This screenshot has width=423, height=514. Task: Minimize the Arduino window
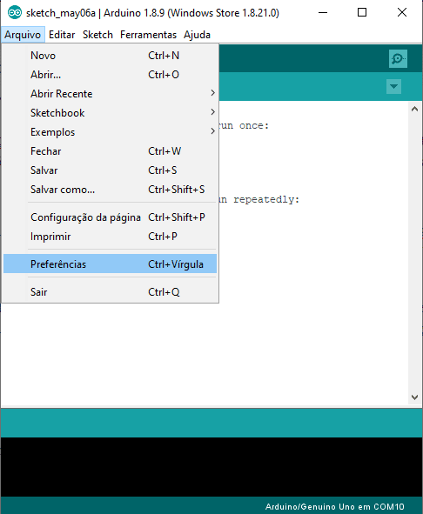pos(323,13)
